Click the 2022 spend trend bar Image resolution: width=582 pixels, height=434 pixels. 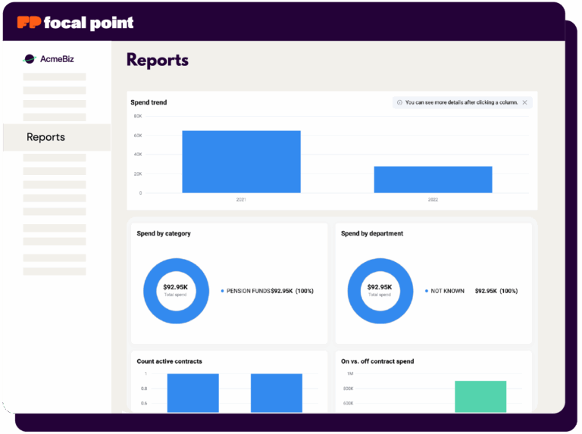[x=433, y=180]
